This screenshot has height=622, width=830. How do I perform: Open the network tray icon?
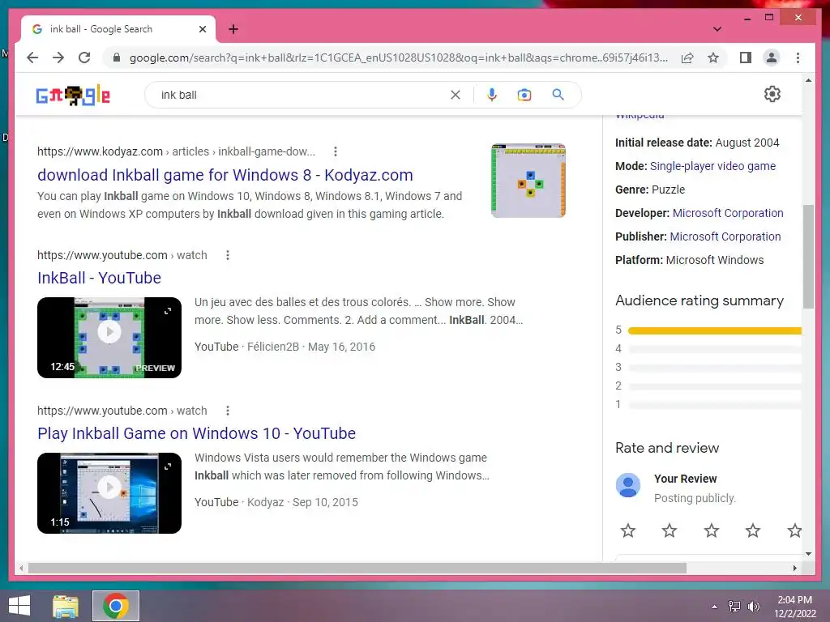[734, 607]
